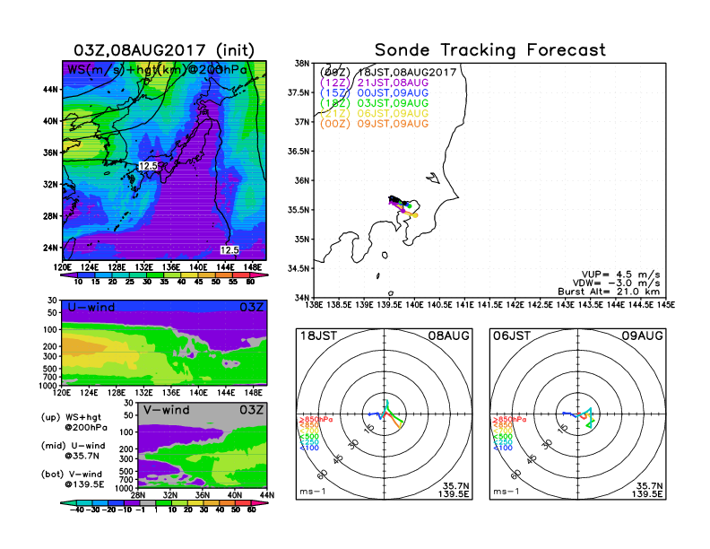This screenshot has width=710, height=549.
Task: Click "<500" legend in the 06JST hodograph
Action: point(503,437)
